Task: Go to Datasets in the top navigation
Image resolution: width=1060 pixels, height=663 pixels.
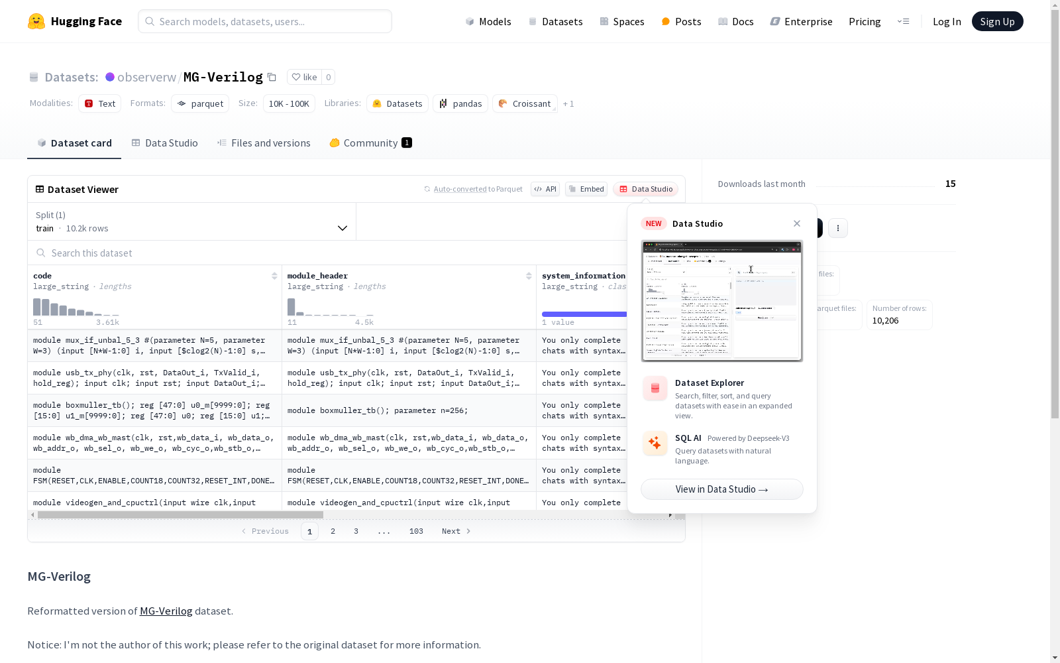Action: click(555, 21)
